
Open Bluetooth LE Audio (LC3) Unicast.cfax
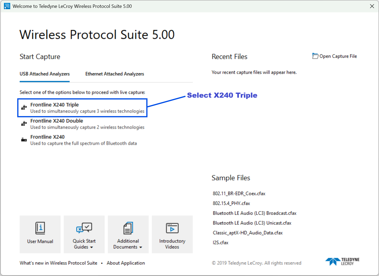coord(252,223)
